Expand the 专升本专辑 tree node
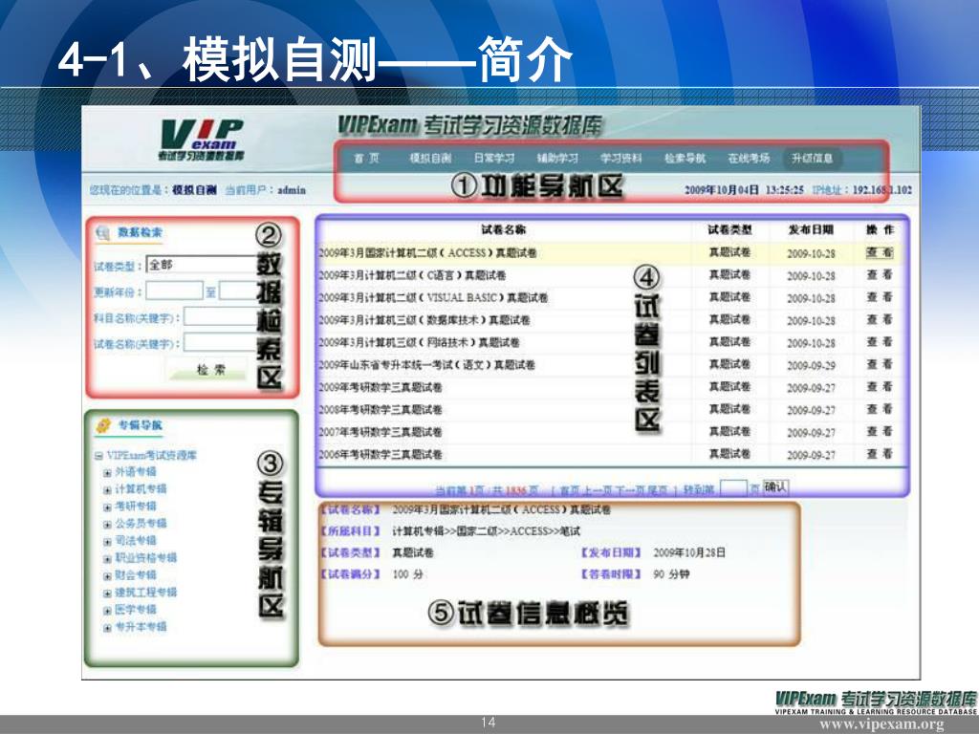The width and height of the screenshot is (979, 734). [107, 628]
